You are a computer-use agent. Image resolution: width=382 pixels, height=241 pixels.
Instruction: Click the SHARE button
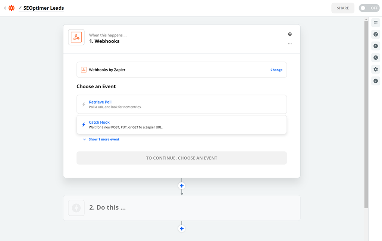tap(342, 8)
